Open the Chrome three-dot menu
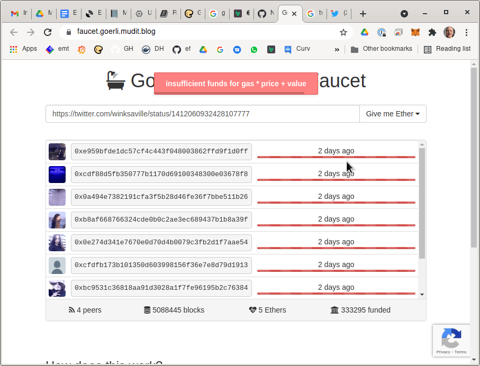Viewport: 480px width, 366px height. [466, 33]
